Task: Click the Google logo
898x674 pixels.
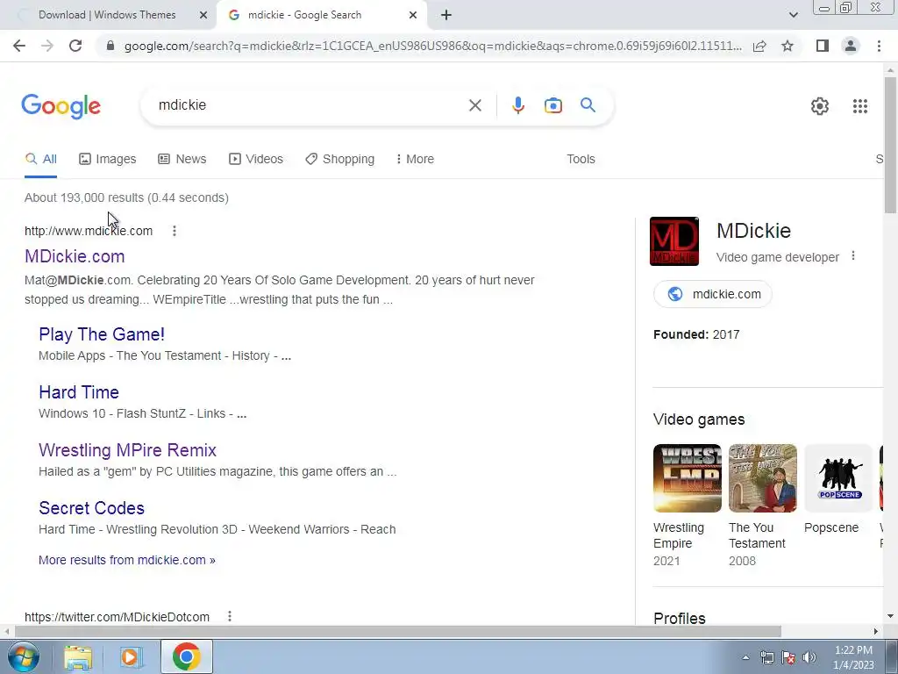Action: 61,106
